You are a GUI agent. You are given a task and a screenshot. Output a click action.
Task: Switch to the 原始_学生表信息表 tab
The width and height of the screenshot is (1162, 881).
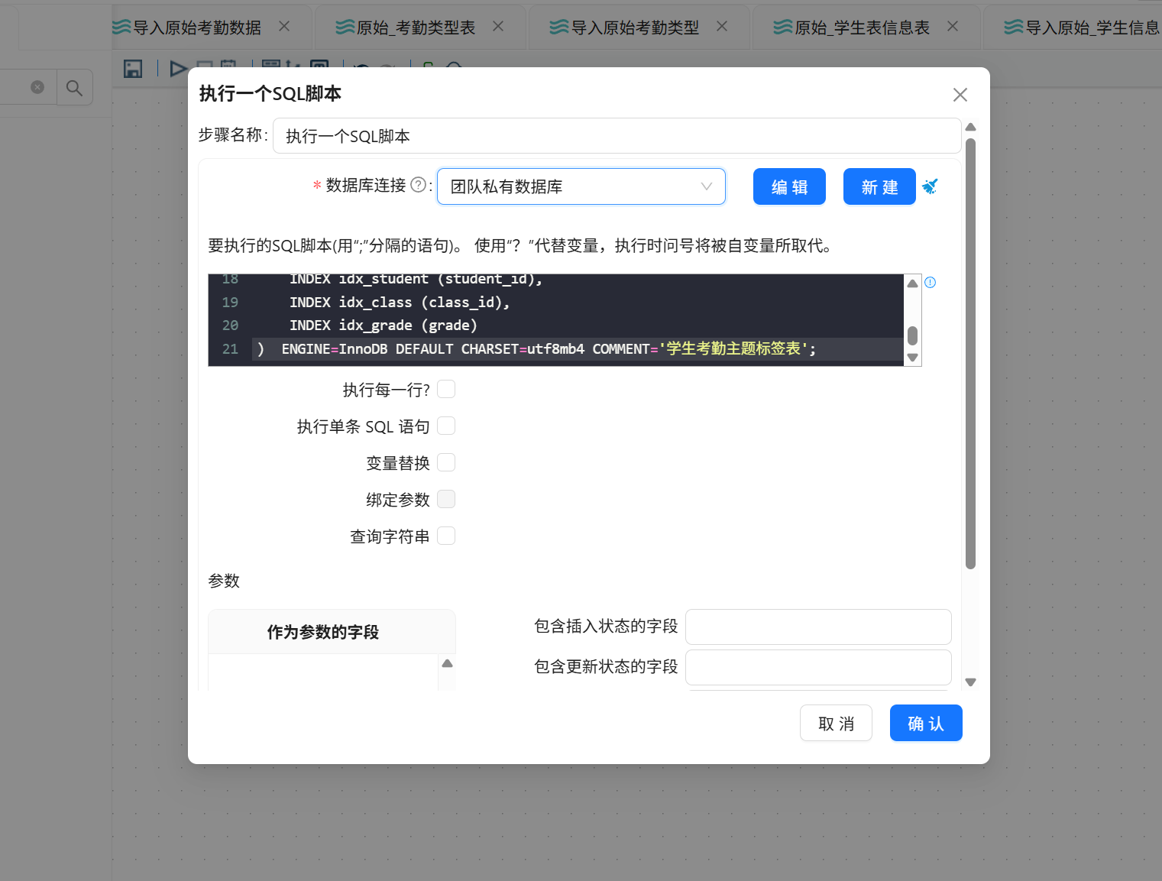[862, 28]
